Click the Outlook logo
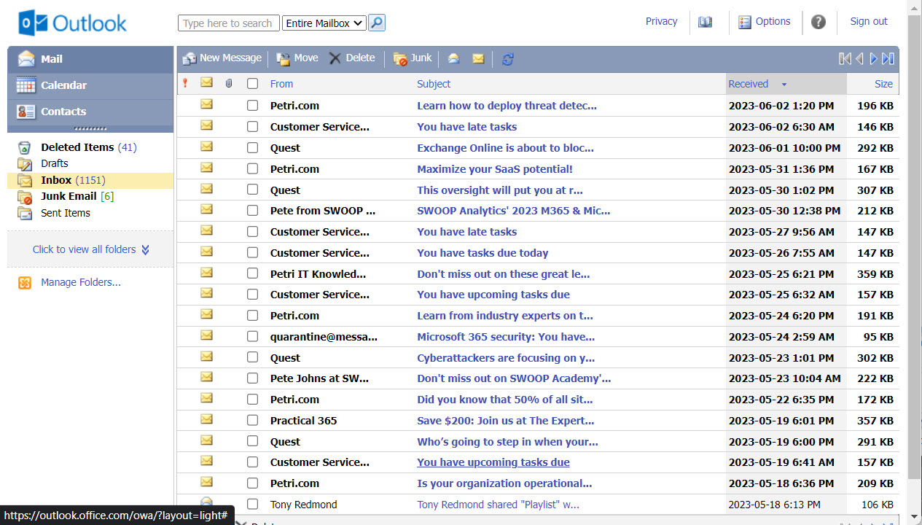Image resolution: width=922 pixels, height=525 pixels. click(x=73, y=23)
